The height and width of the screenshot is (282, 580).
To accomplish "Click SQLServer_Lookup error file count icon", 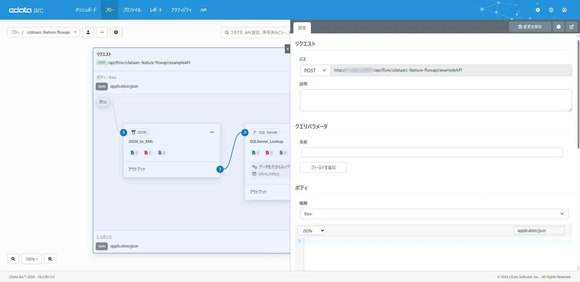I will click(267, 153).
